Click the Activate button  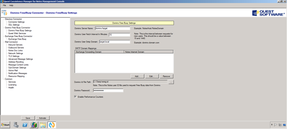coord(43,118)
